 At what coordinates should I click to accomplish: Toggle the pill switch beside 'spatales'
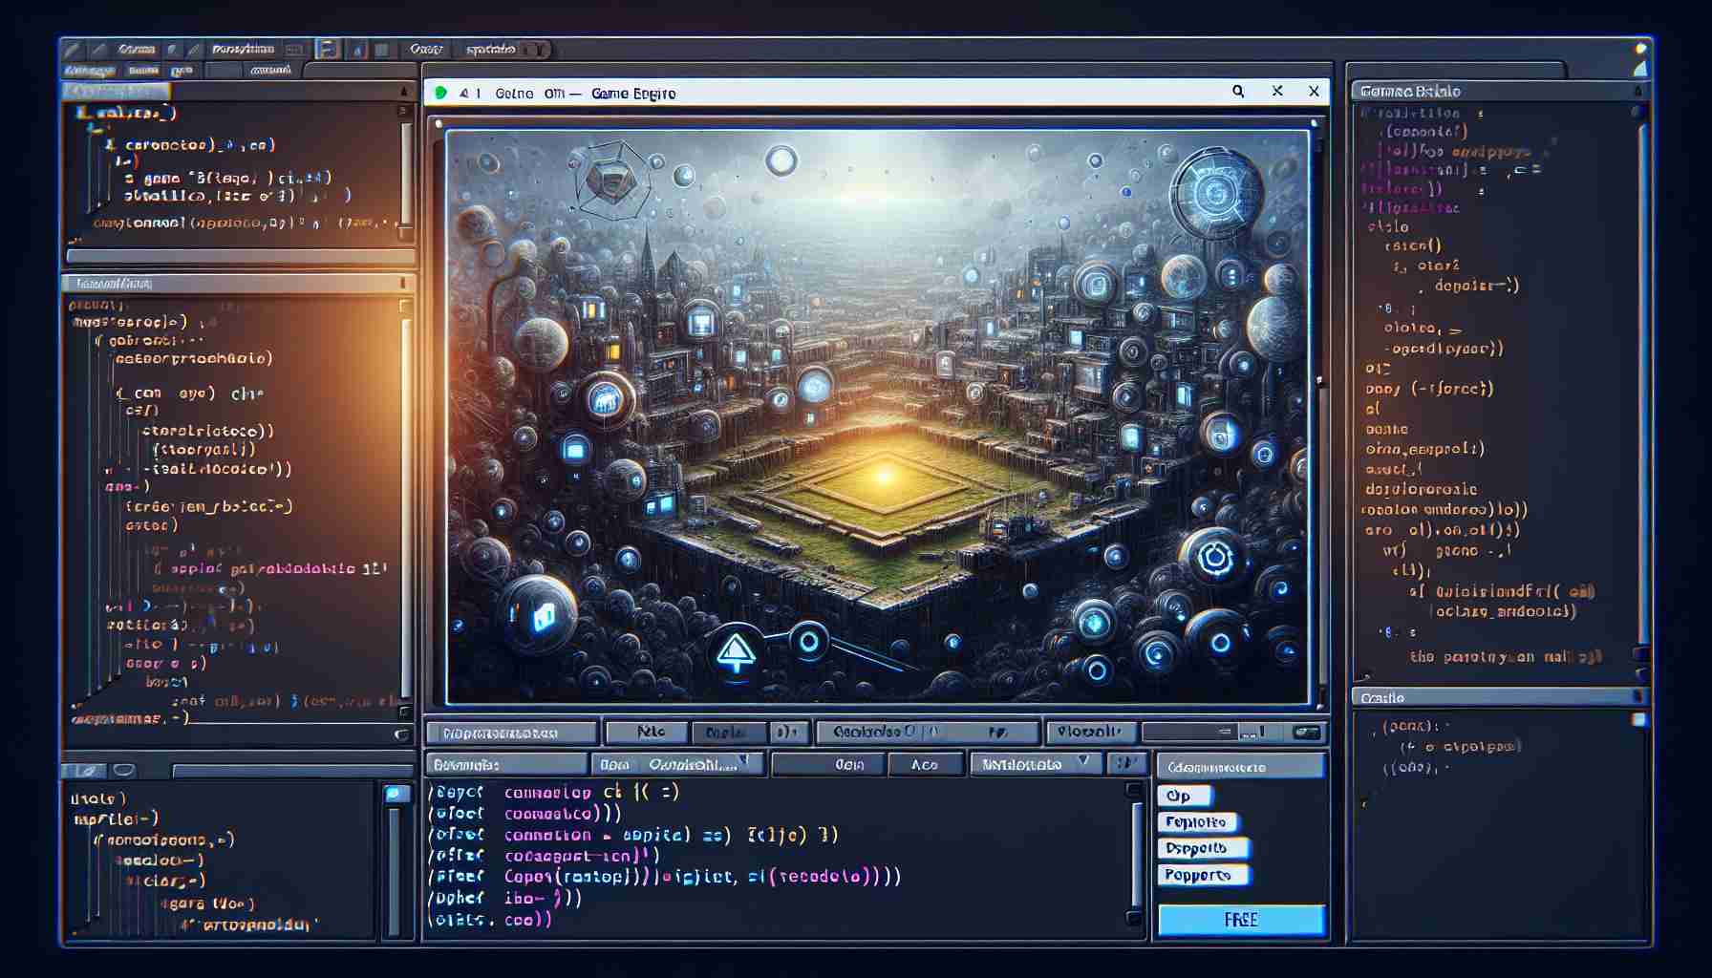pyautogui.click(x=533, y=49)
